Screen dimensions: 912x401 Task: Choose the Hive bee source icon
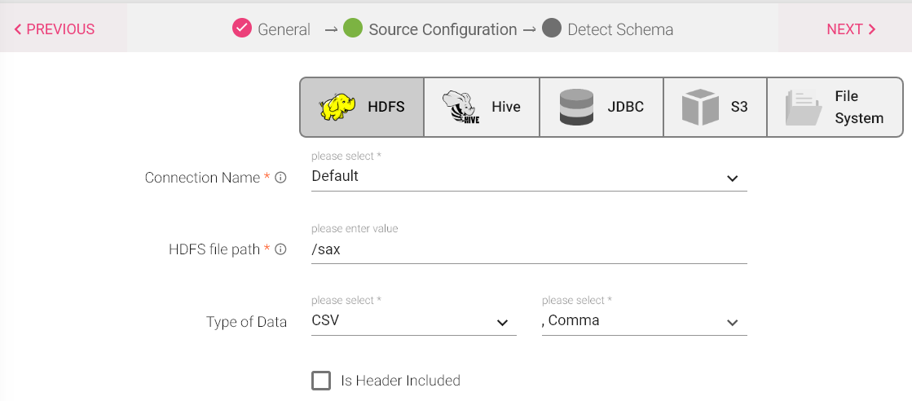[460, 107]
